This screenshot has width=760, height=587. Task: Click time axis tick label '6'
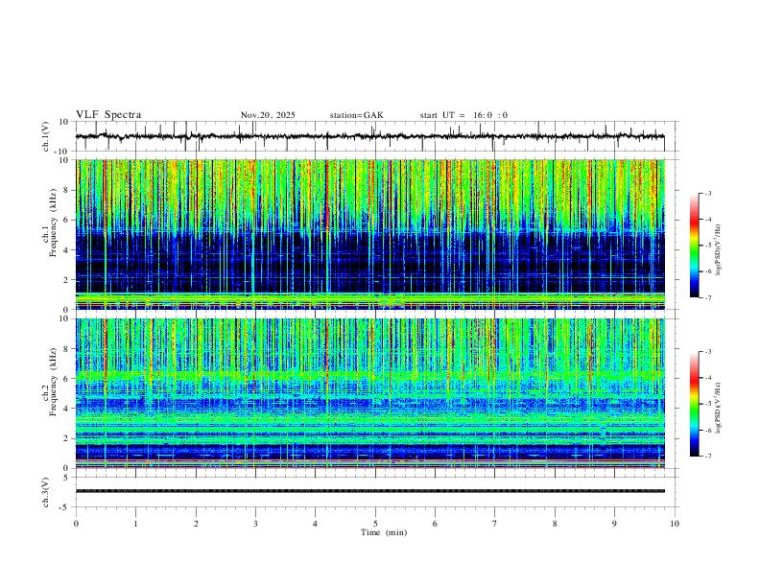tap(435, 524)
